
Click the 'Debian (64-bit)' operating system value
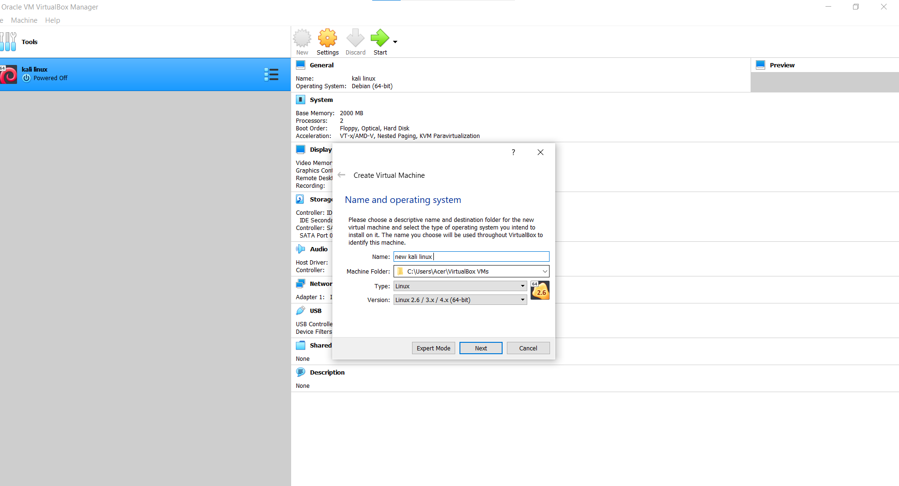click(372, 86)
